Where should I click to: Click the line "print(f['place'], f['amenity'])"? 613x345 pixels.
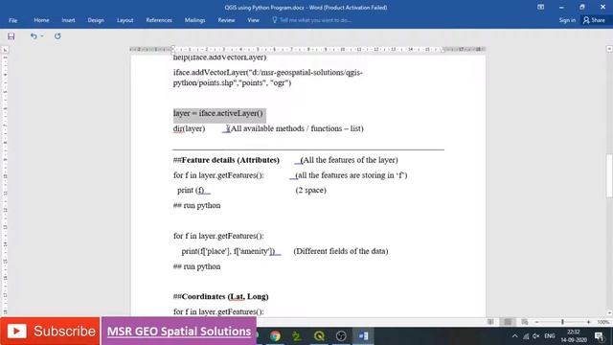(228, 251)
